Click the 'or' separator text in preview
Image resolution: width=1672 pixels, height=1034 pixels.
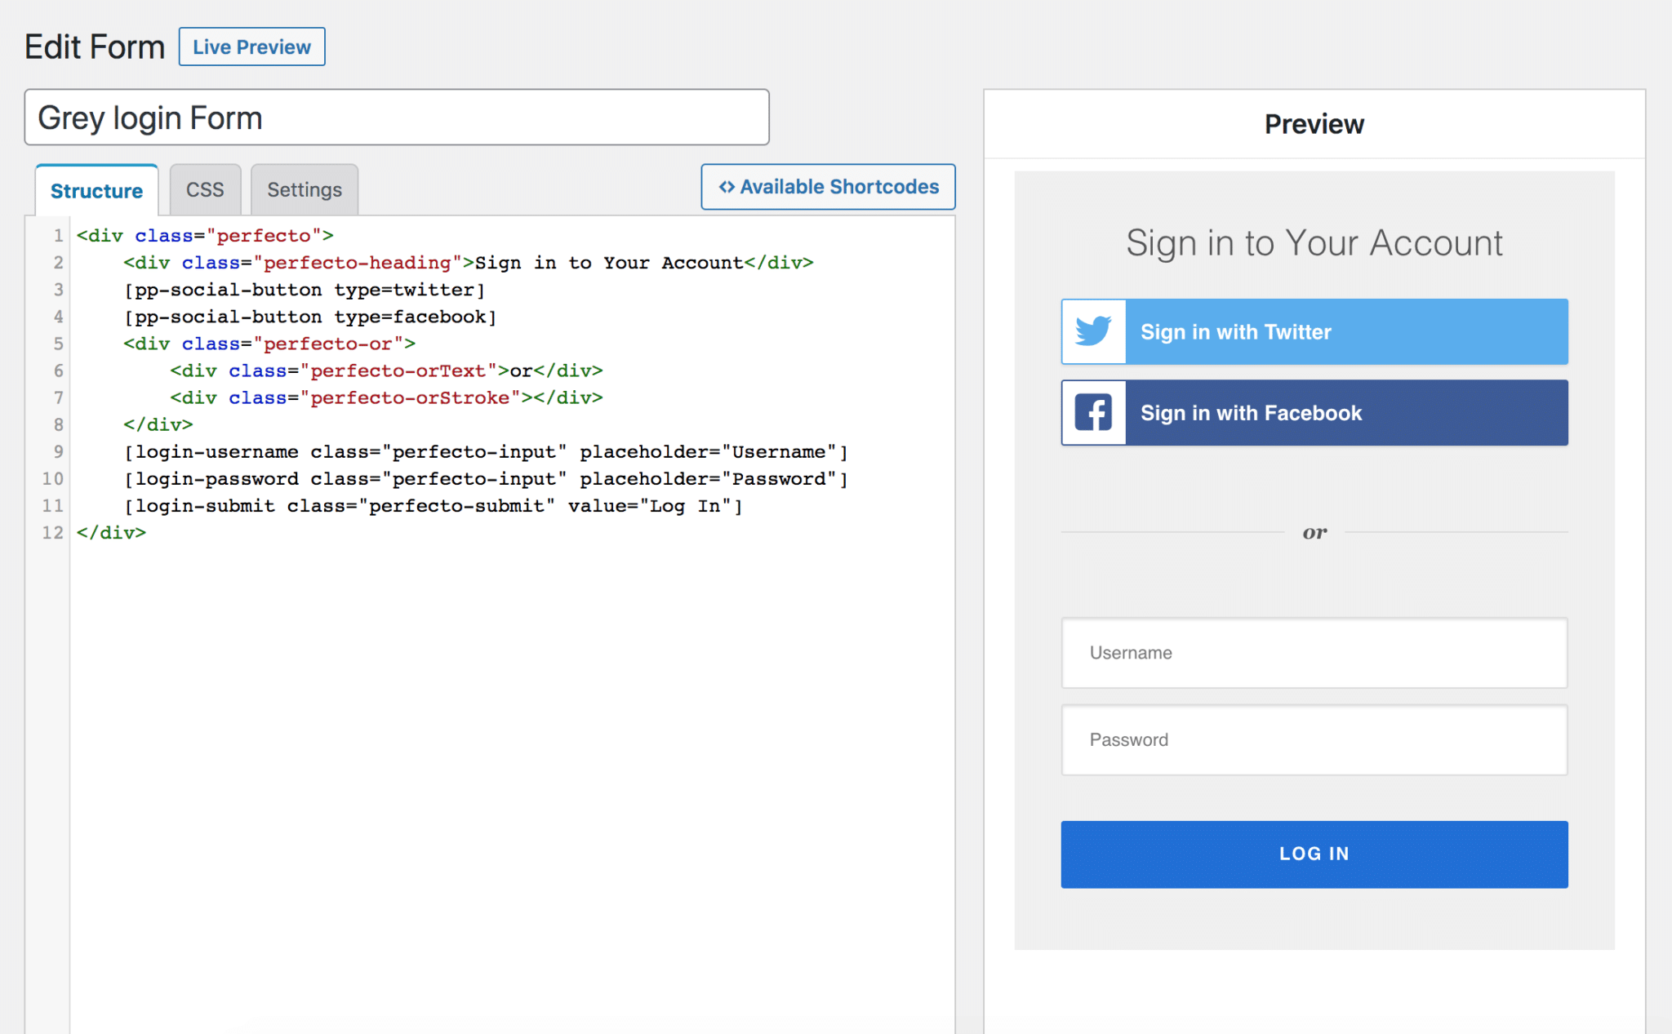[1314, 533]
